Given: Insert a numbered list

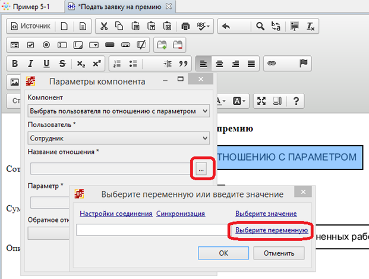Looking at the screenshot, I should click(117, 63).
